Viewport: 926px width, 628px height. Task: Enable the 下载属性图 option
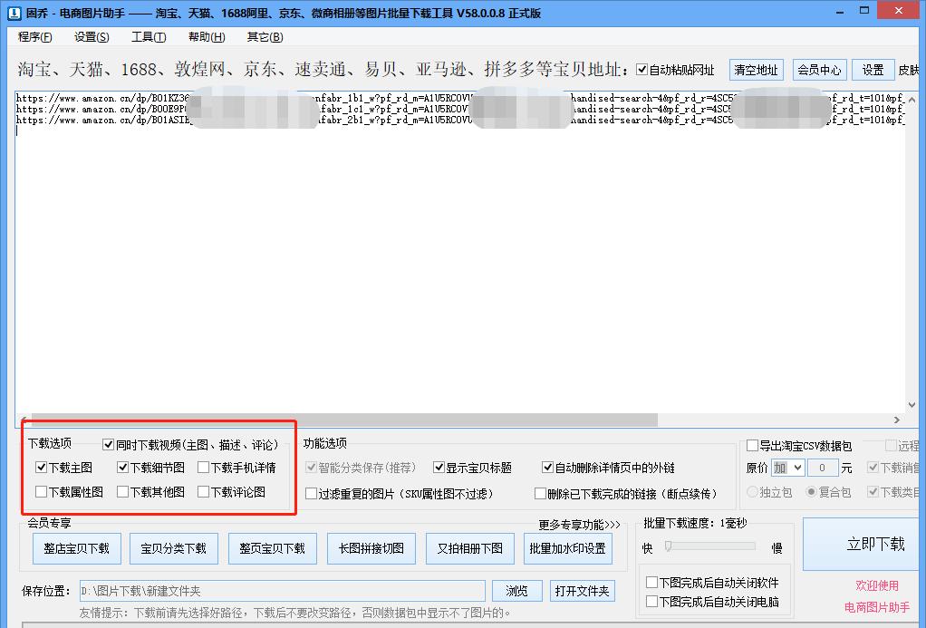pyautogui.click(x=41, y=492)
